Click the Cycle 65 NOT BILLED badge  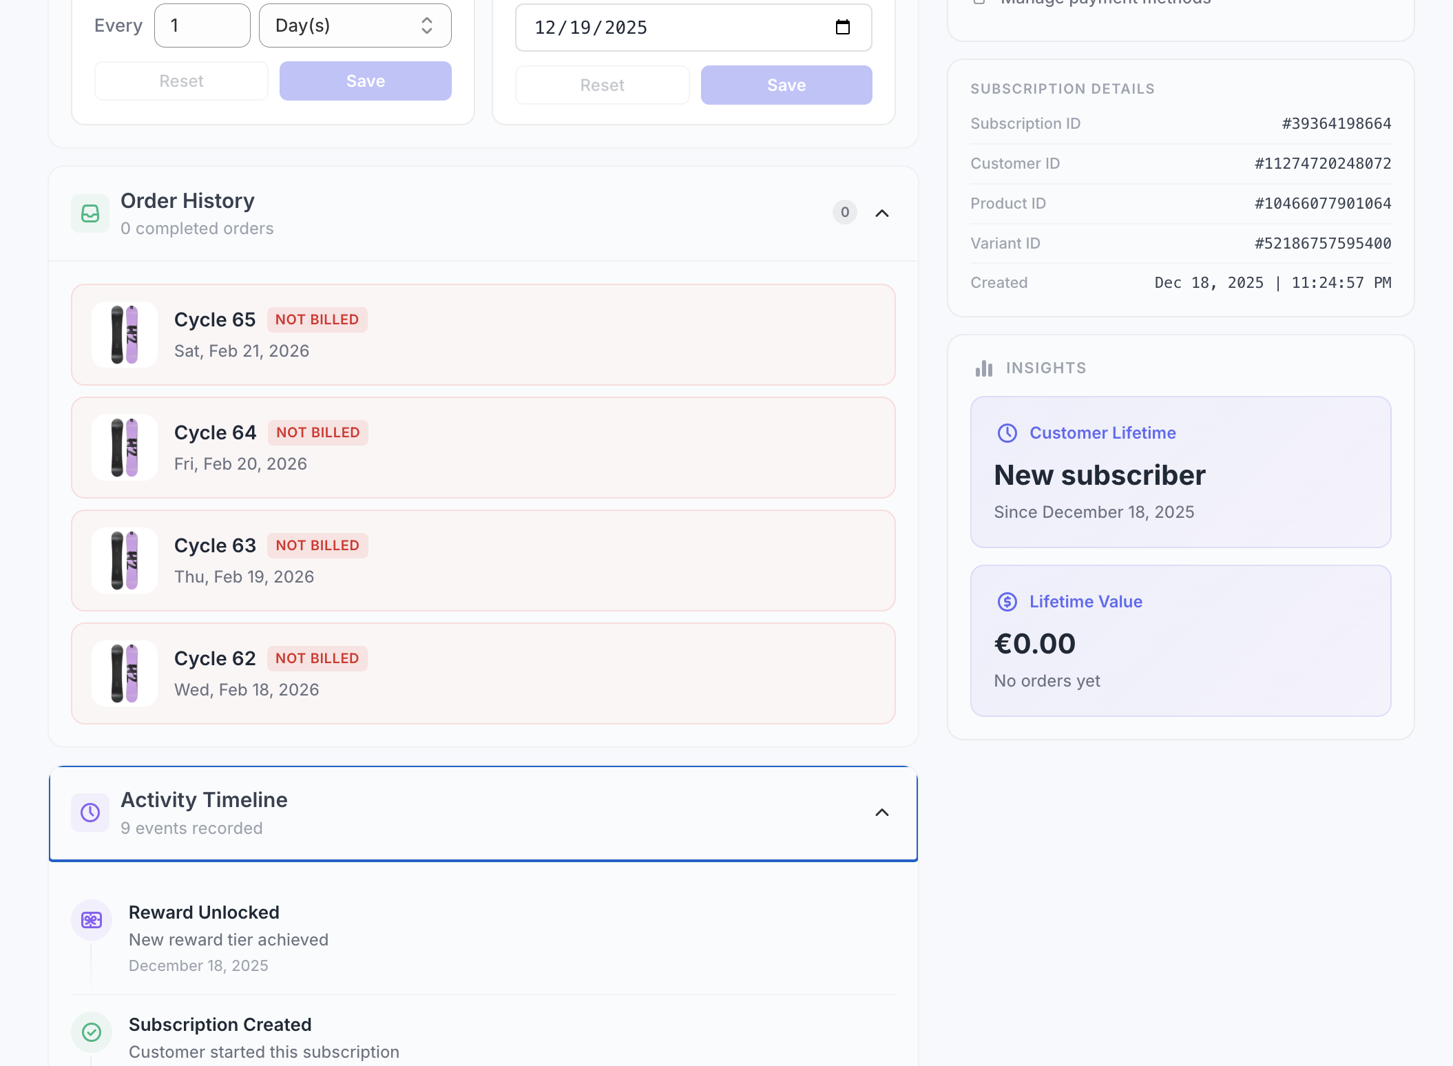317,320
